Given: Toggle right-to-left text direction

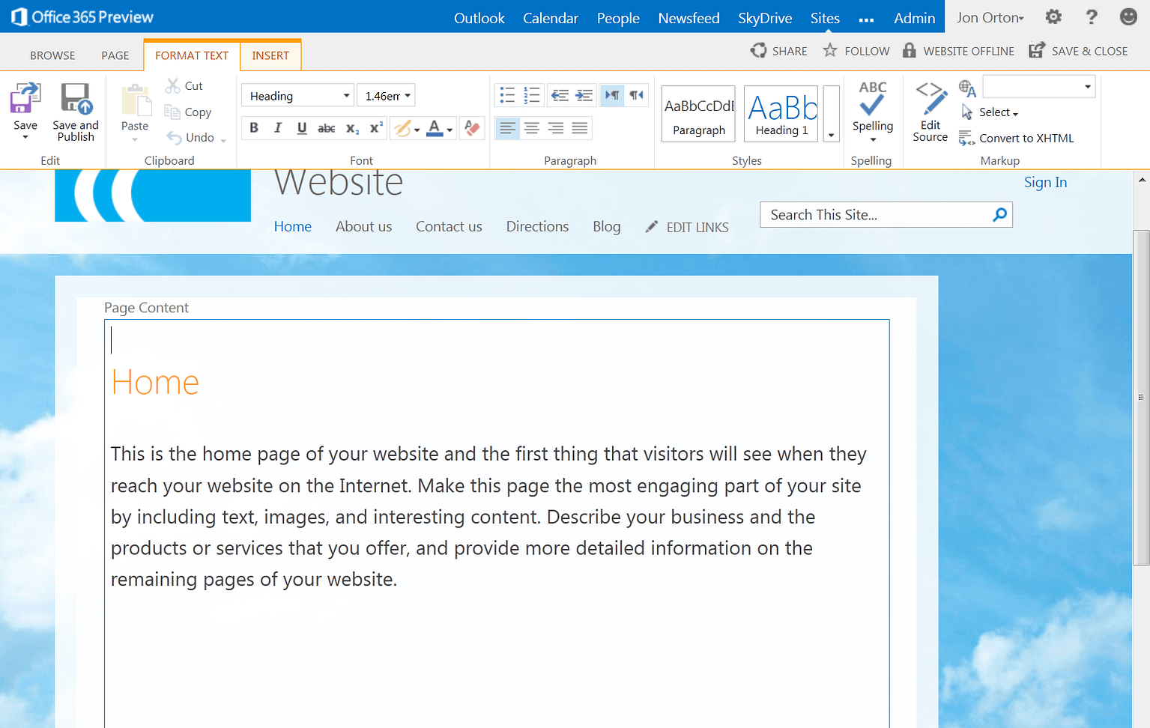Looking at the screenshot, I should pos(636,95).
